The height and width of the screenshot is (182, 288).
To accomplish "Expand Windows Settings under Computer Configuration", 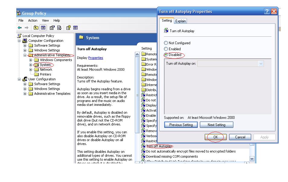I will [25, 50].
